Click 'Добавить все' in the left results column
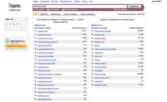This screenshot has width=167, height=102. 40,25
